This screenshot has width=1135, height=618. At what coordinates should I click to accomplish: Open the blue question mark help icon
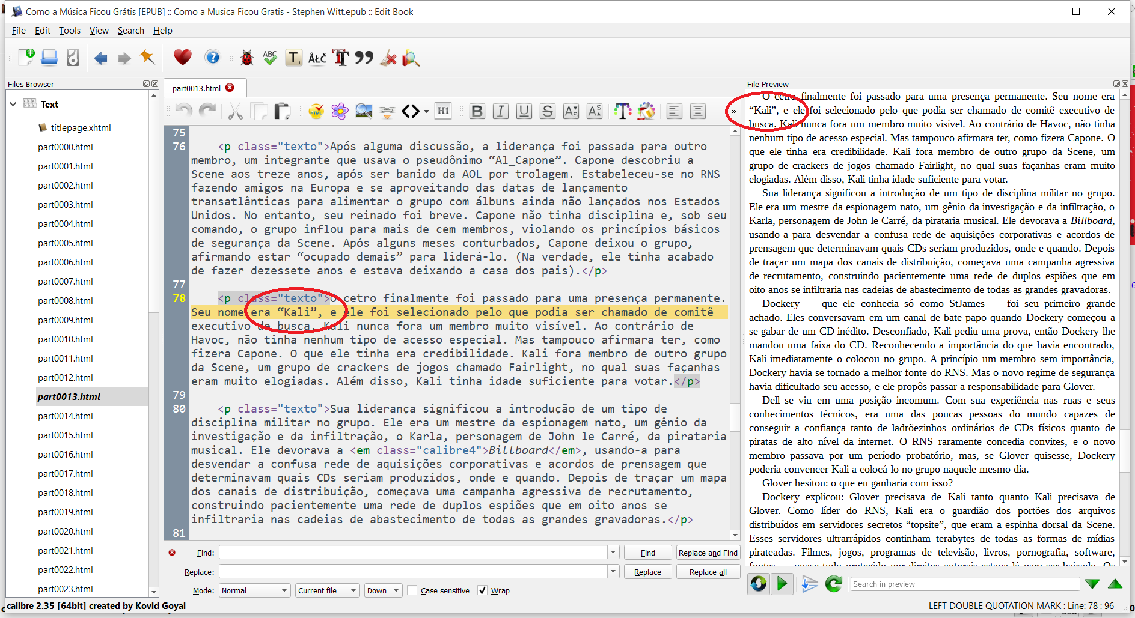(x=212, y=58)
